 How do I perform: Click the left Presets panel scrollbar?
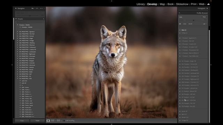14,29
